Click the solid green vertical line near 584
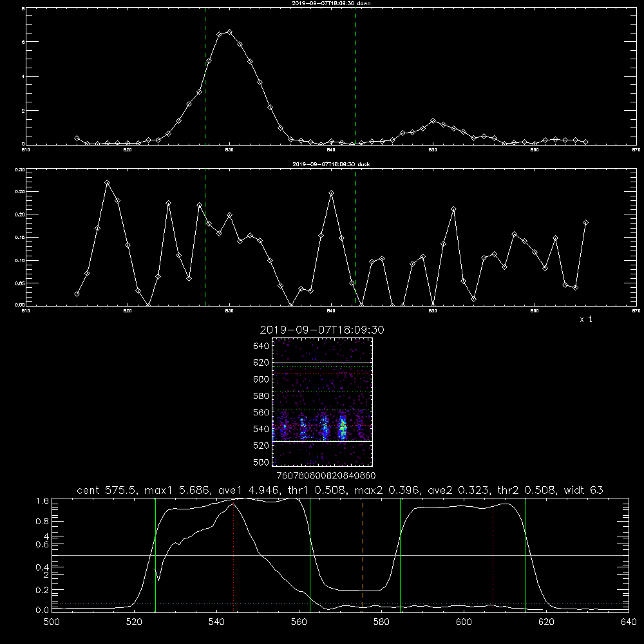This screenshot has width=644, height=644. tap(400, 554)
